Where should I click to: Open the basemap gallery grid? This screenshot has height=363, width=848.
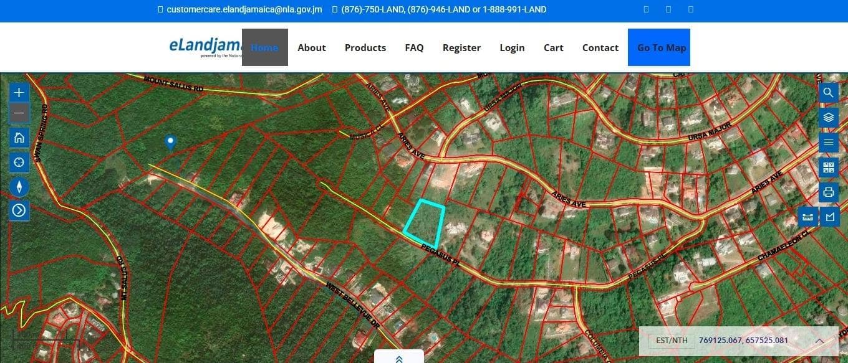(828, 167)
